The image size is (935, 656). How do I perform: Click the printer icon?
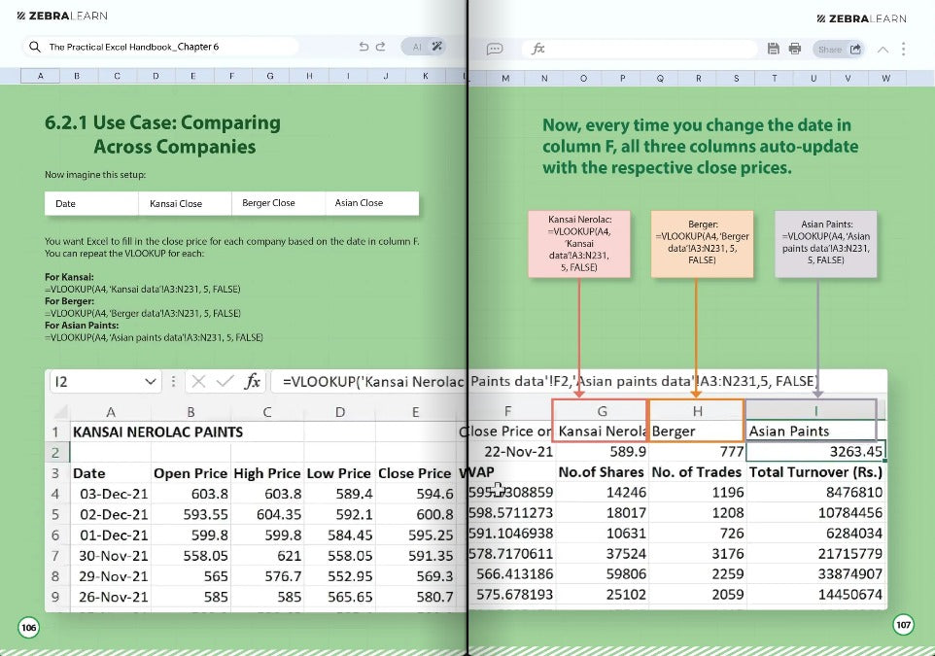[794, 49]
